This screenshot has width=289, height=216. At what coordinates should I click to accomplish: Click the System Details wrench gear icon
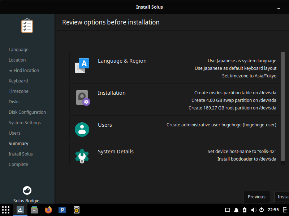point(82,156)
